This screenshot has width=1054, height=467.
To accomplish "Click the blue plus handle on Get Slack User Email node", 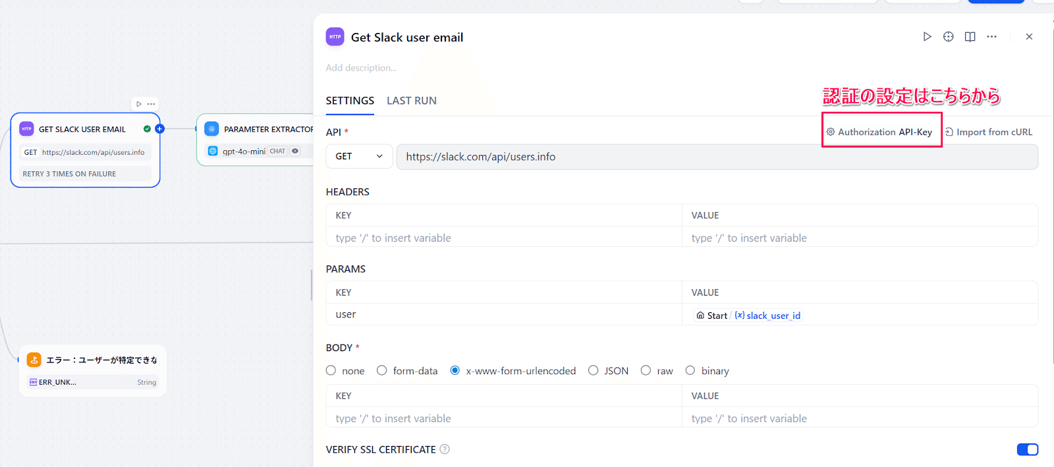I will [159, 129].
